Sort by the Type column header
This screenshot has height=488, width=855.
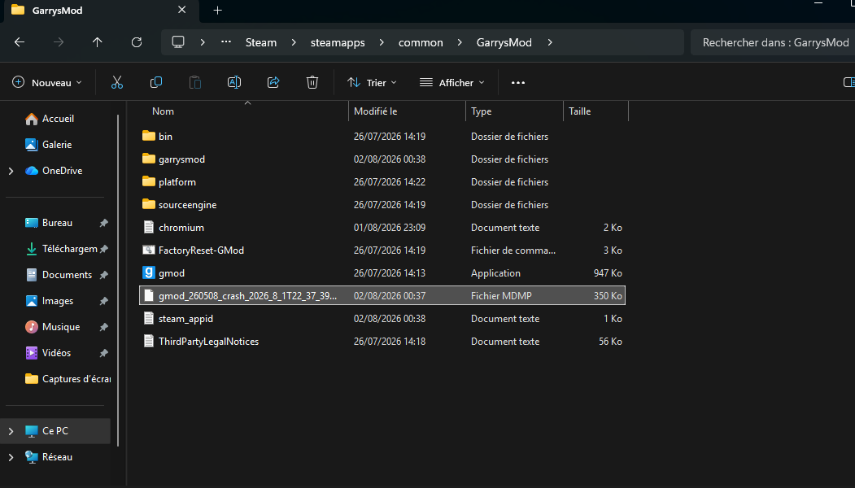tap(481, 111)
